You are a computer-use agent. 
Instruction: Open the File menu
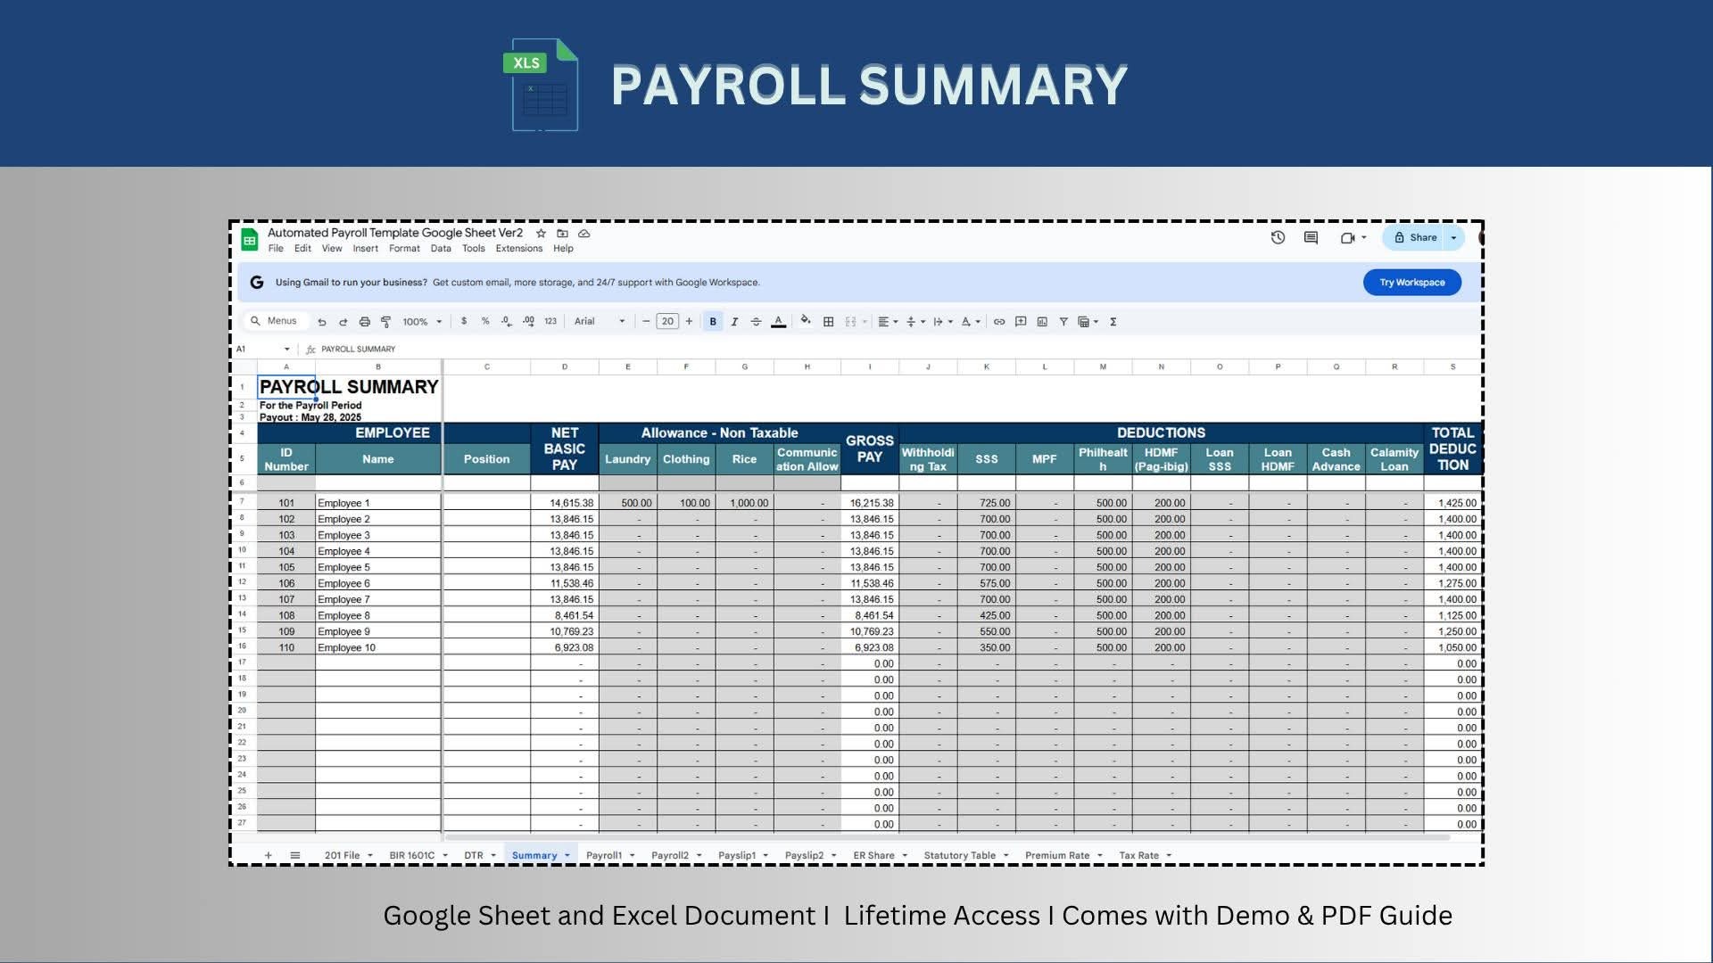(276, 249)
